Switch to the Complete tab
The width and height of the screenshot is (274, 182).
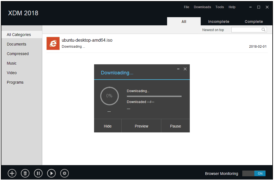(254, 22)
